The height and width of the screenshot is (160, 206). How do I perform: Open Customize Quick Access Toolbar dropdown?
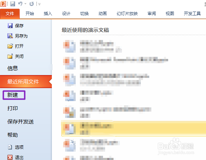coord(39,4)
